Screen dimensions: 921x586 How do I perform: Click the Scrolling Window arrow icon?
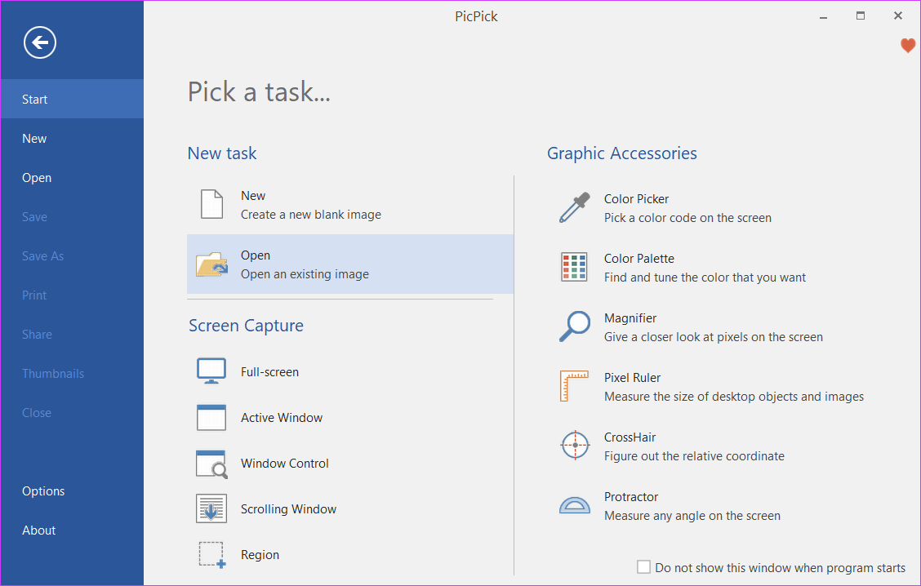[211, 508]
